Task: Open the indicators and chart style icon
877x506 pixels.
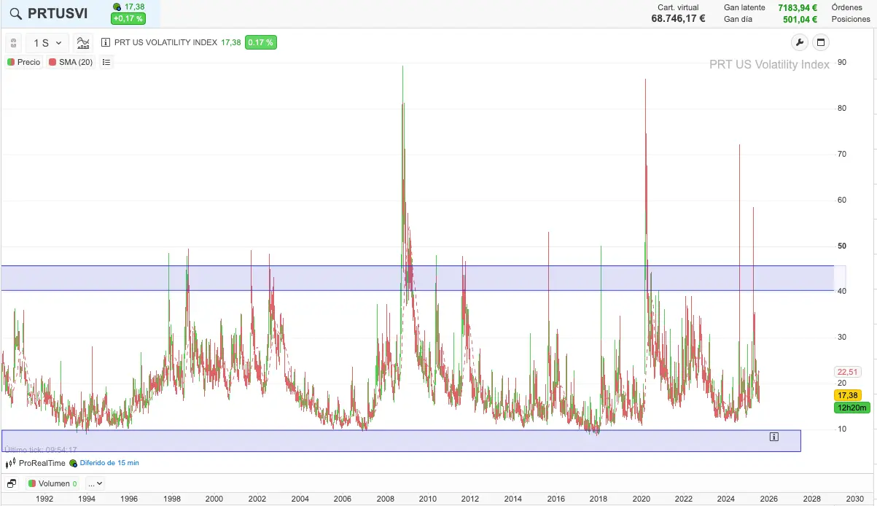Action: click(x=83, y=43)
